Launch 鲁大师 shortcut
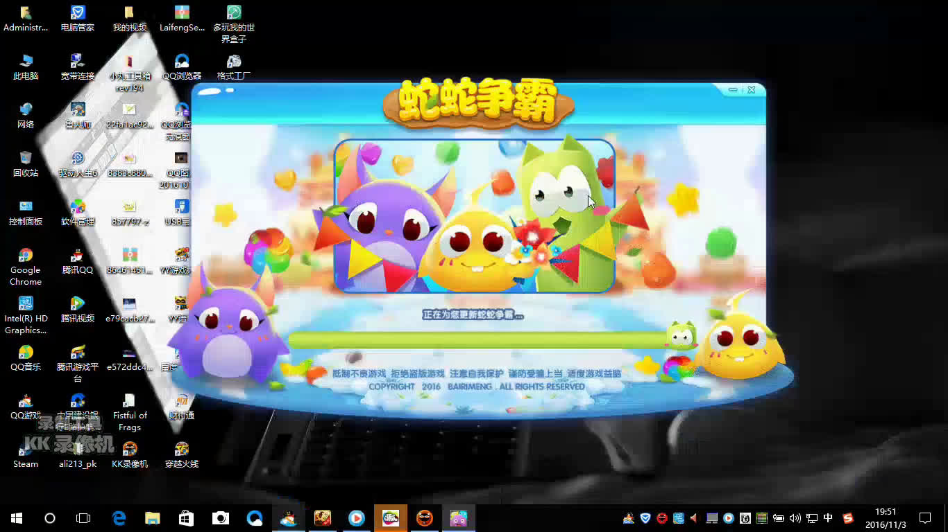 coord(78,116)
